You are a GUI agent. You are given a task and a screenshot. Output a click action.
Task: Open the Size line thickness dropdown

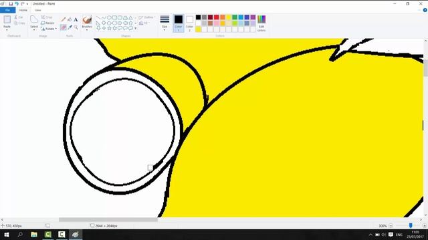(165, 23)
